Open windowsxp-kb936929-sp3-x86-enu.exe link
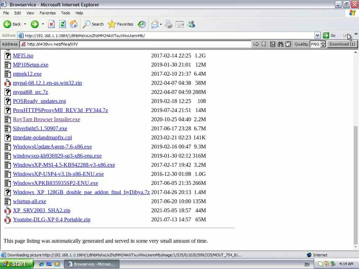 (x=57, y=156)
